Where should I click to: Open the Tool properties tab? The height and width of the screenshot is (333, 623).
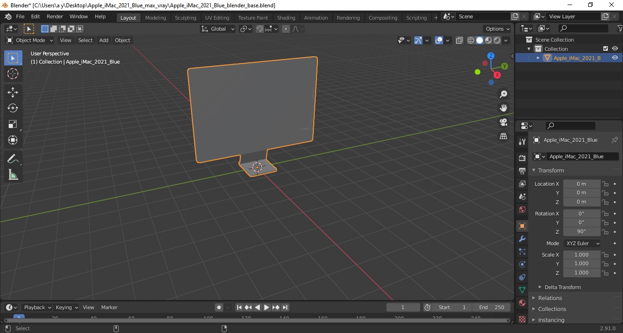tap(522, 142)
